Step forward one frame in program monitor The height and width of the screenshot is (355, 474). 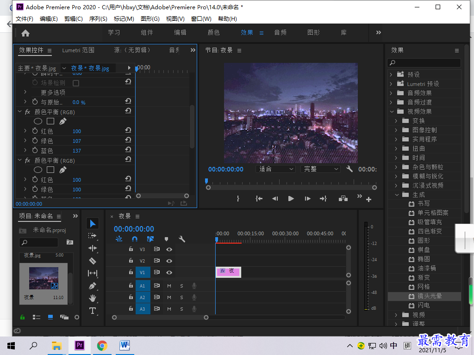(x=307, y=198)
